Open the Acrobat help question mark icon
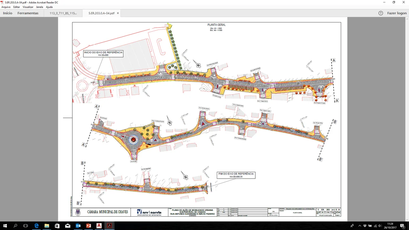The image size is (409, 230). pos(381,13)
